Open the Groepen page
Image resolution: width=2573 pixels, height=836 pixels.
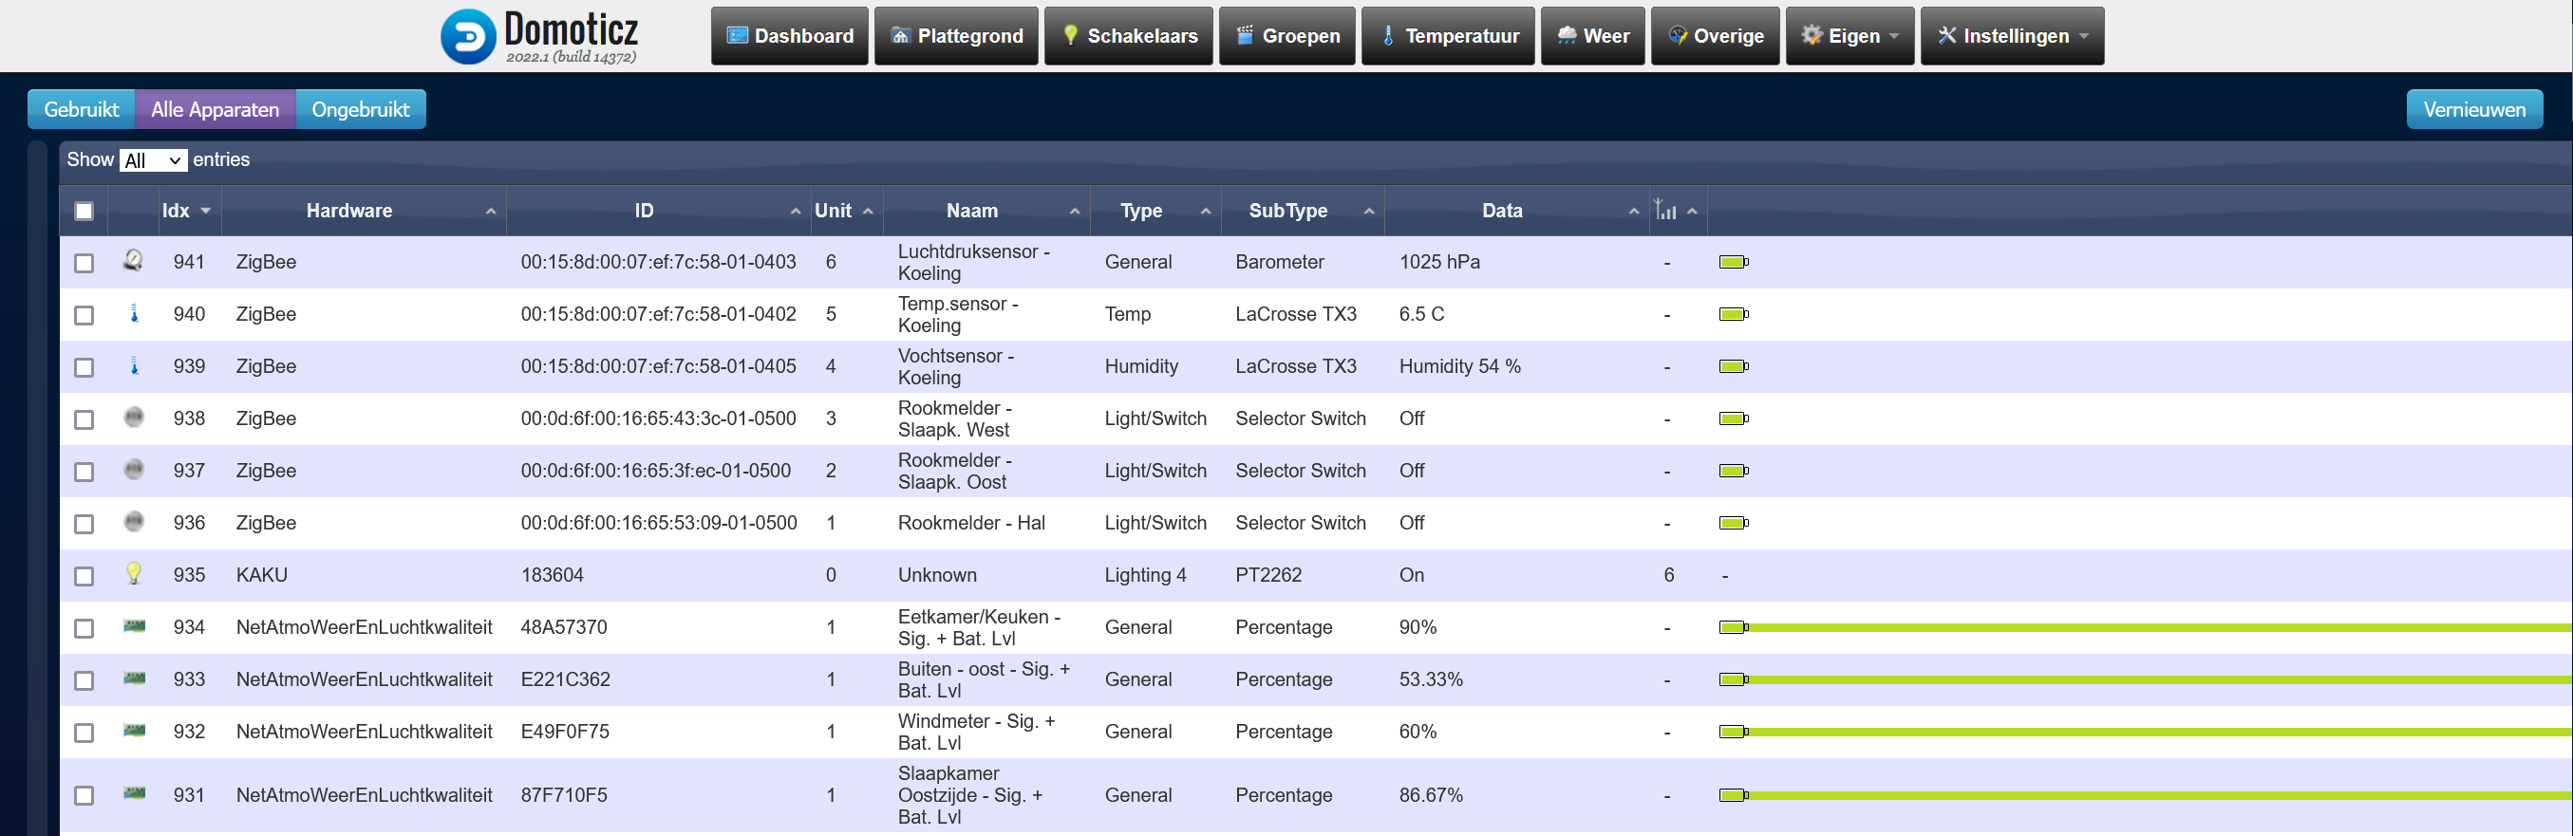1286,36
